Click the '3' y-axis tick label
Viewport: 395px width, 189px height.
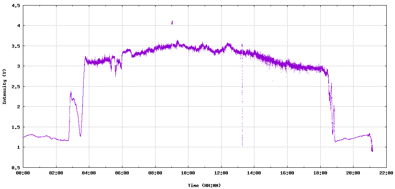(x=18, y=66)
